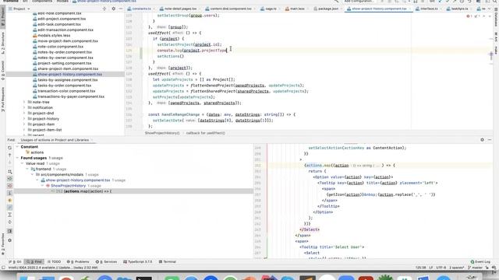Click the previous occurrence up arrow
The width and height of the screenshot is (499, 280).
coord(9,156)
